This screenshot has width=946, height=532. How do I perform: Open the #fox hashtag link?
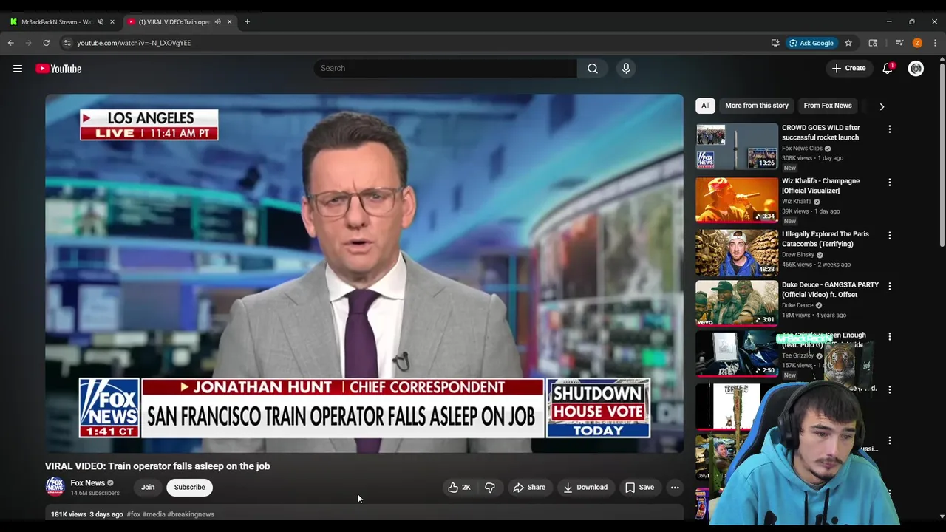[134, 514]
